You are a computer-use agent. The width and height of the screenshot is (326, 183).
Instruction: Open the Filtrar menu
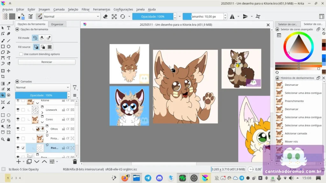point(85,9)
